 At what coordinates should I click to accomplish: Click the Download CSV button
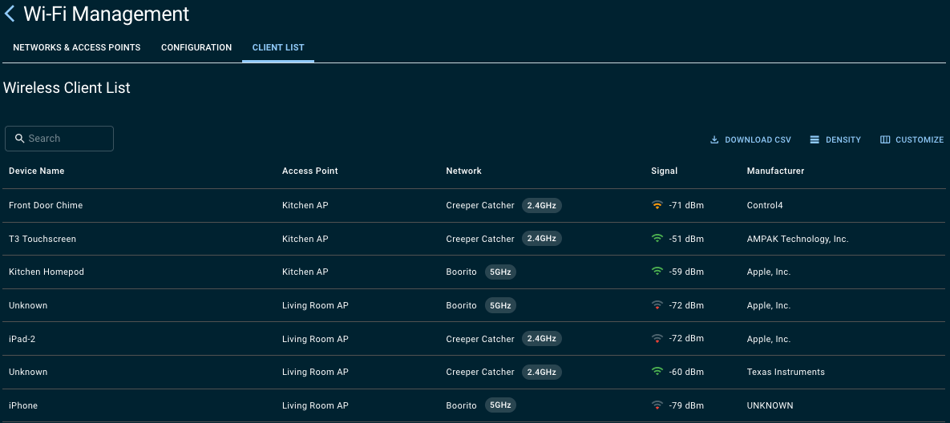(750, 140)
